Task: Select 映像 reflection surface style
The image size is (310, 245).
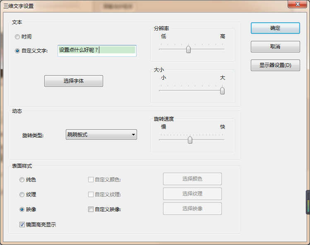Action: tap(22, 209)
